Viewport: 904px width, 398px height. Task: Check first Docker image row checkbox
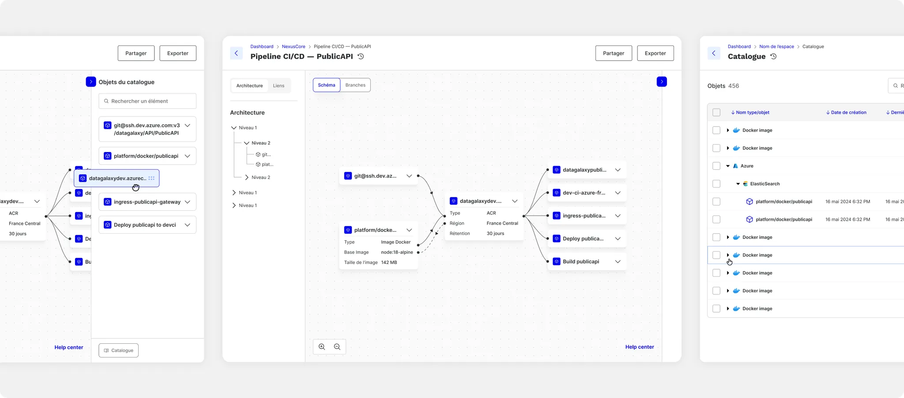tap(716, 130)
